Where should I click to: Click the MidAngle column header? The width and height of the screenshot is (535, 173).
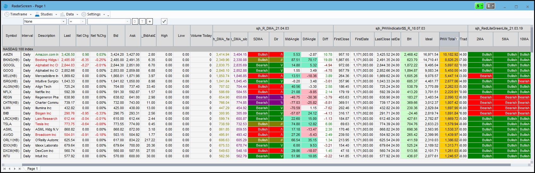click(292, 39)
